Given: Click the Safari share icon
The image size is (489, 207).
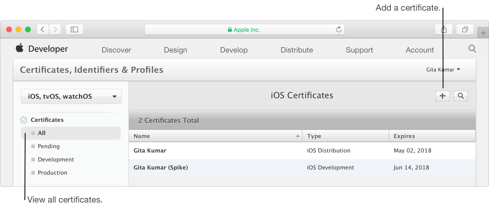Looking at the screenshot, I should (444, 29).
